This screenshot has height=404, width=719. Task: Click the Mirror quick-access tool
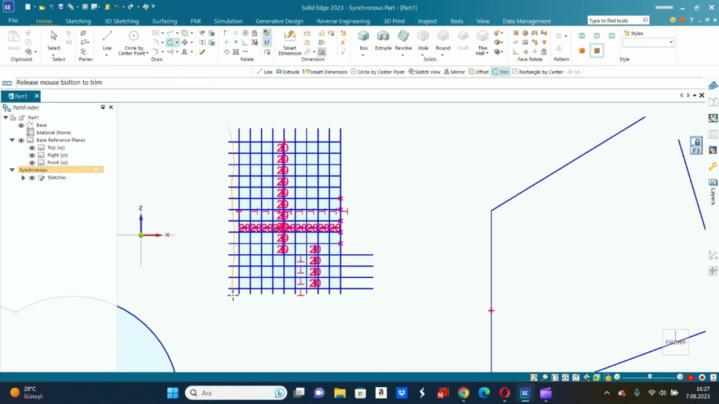coord(454,72)
